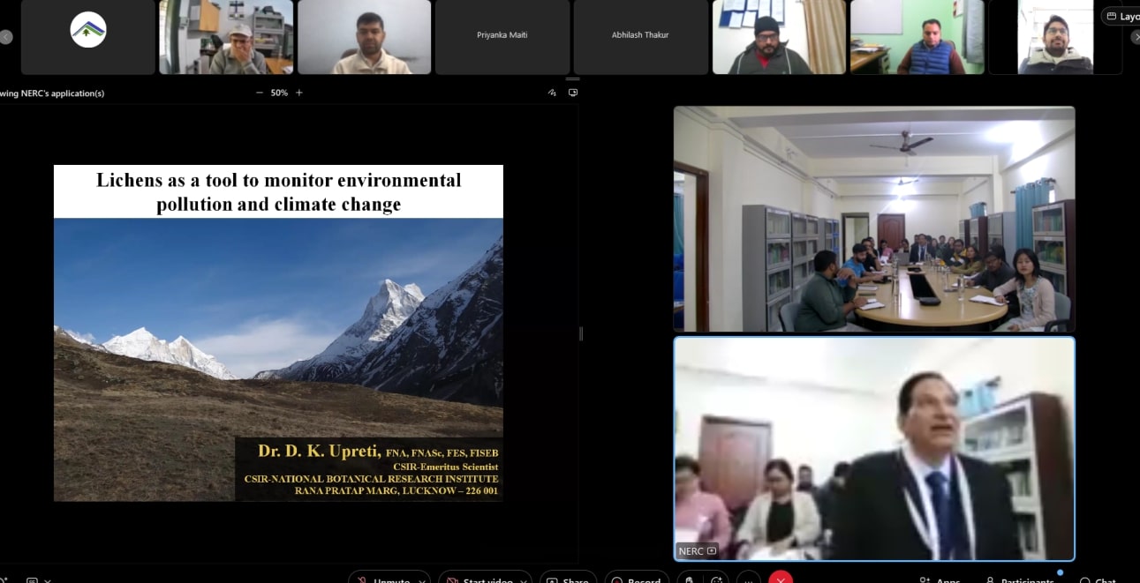Pop out the shared content window

[x=573, y=93]
